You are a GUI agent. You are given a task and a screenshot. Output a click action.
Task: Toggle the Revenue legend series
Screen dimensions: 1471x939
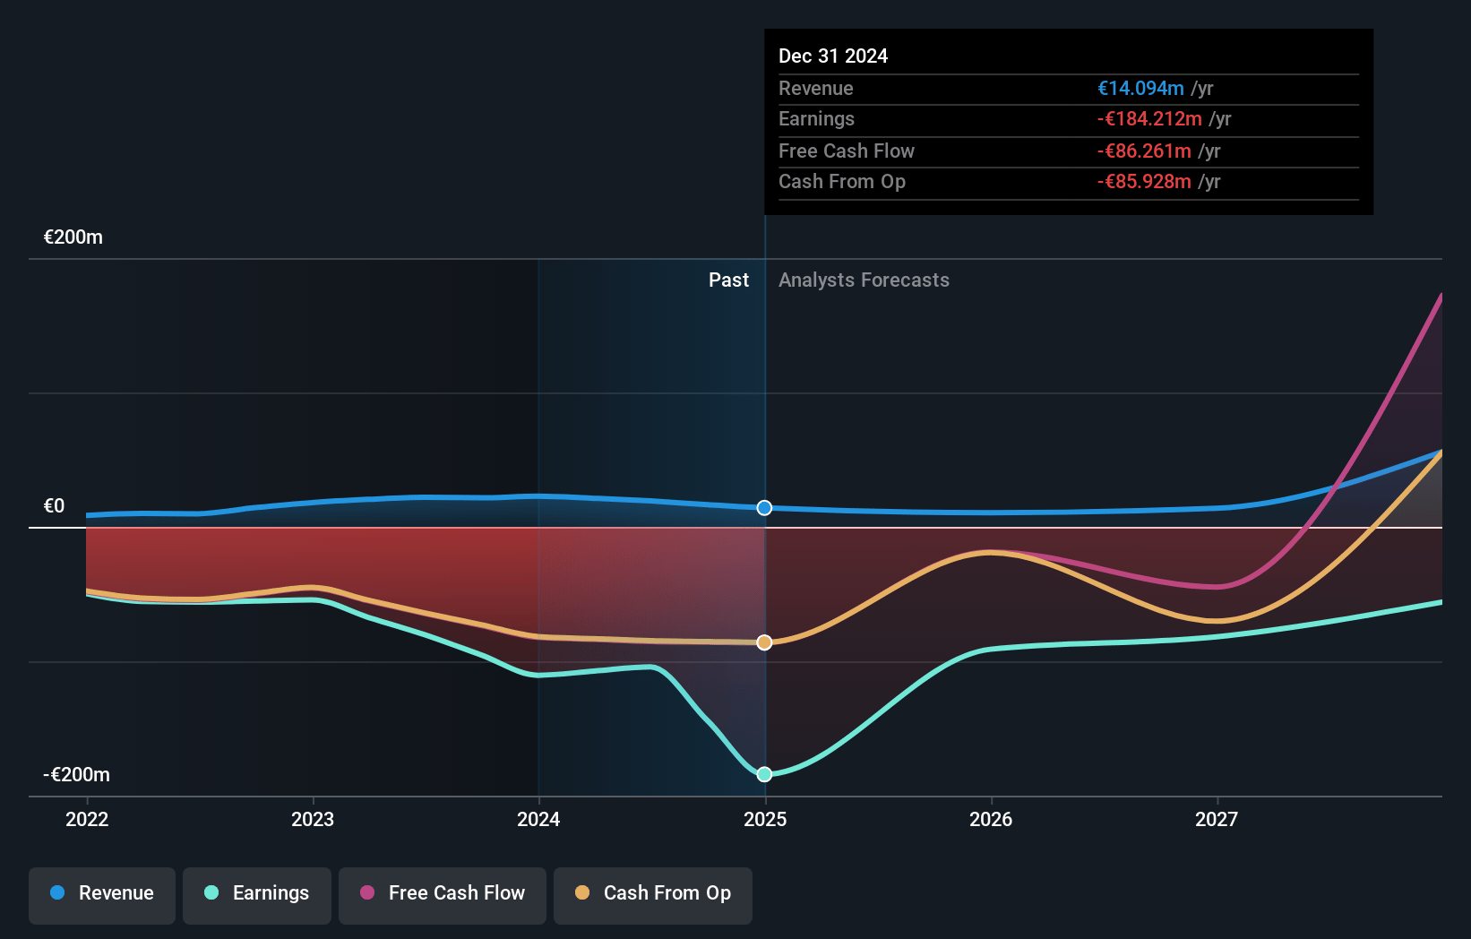pyautogui.click(x=102, y=895)
